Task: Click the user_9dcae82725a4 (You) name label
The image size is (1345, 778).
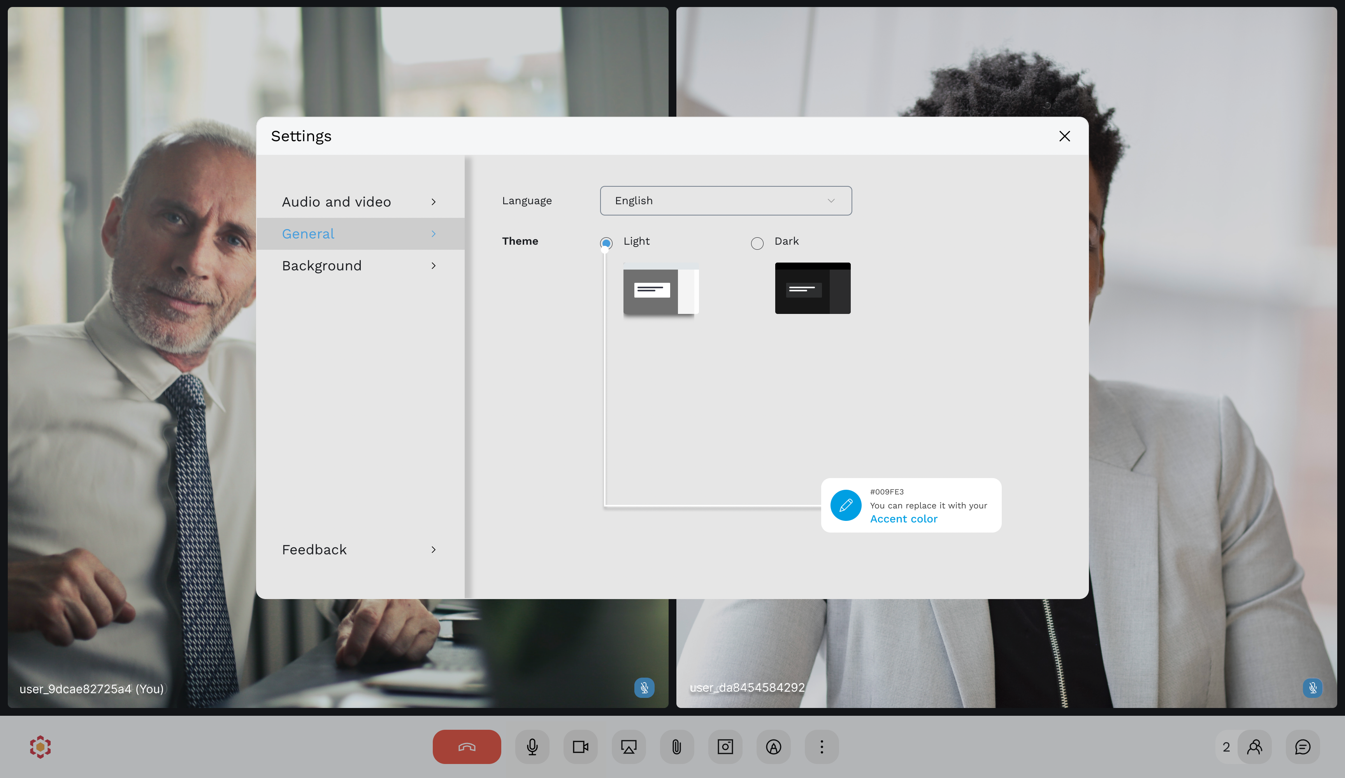Action: coord(92,689)
